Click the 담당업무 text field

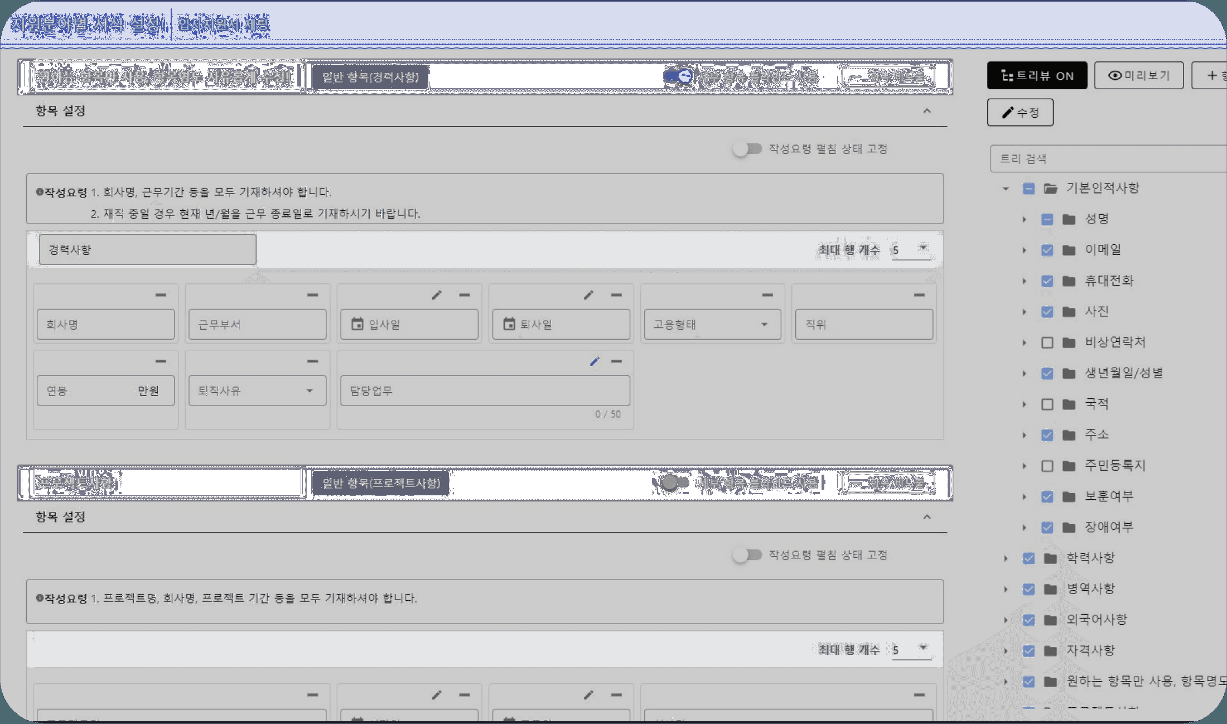(485, 390)
